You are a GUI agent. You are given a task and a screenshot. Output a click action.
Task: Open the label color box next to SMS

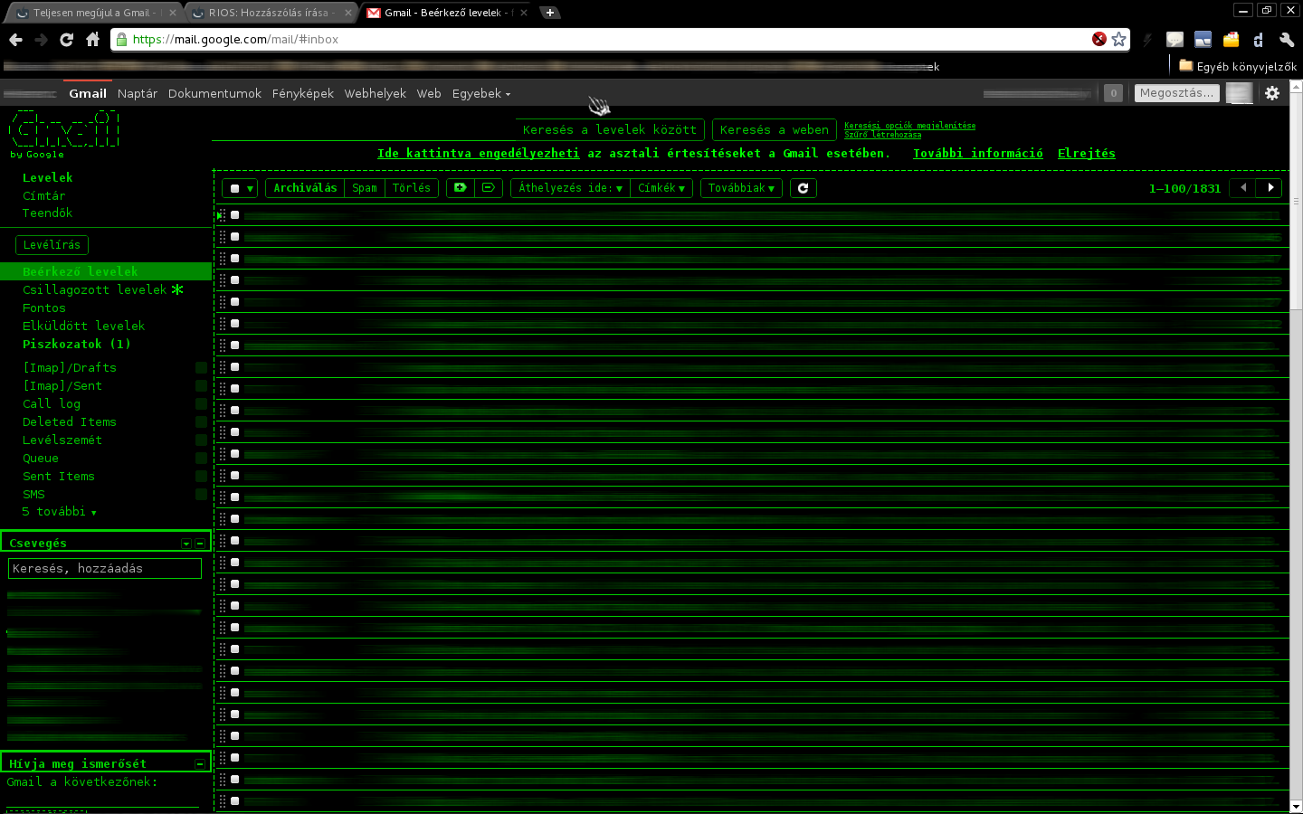coord(201,495)
